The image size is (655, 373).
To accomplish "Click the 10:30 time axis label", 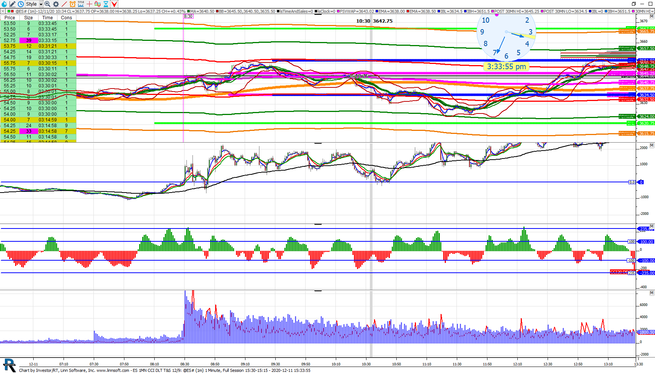I will pyautogui.click(x=366, y=364).
